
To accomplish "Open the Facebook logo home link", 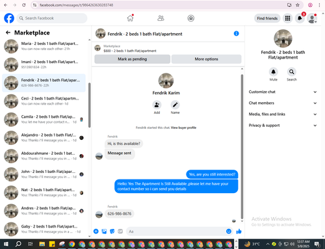I will point(9,18).
